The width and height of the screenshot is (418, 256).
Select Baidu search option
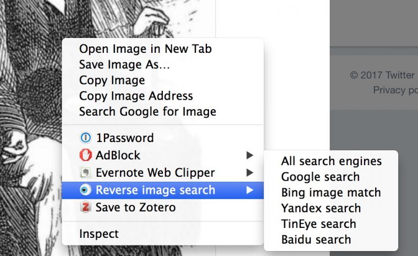(316, 239)
